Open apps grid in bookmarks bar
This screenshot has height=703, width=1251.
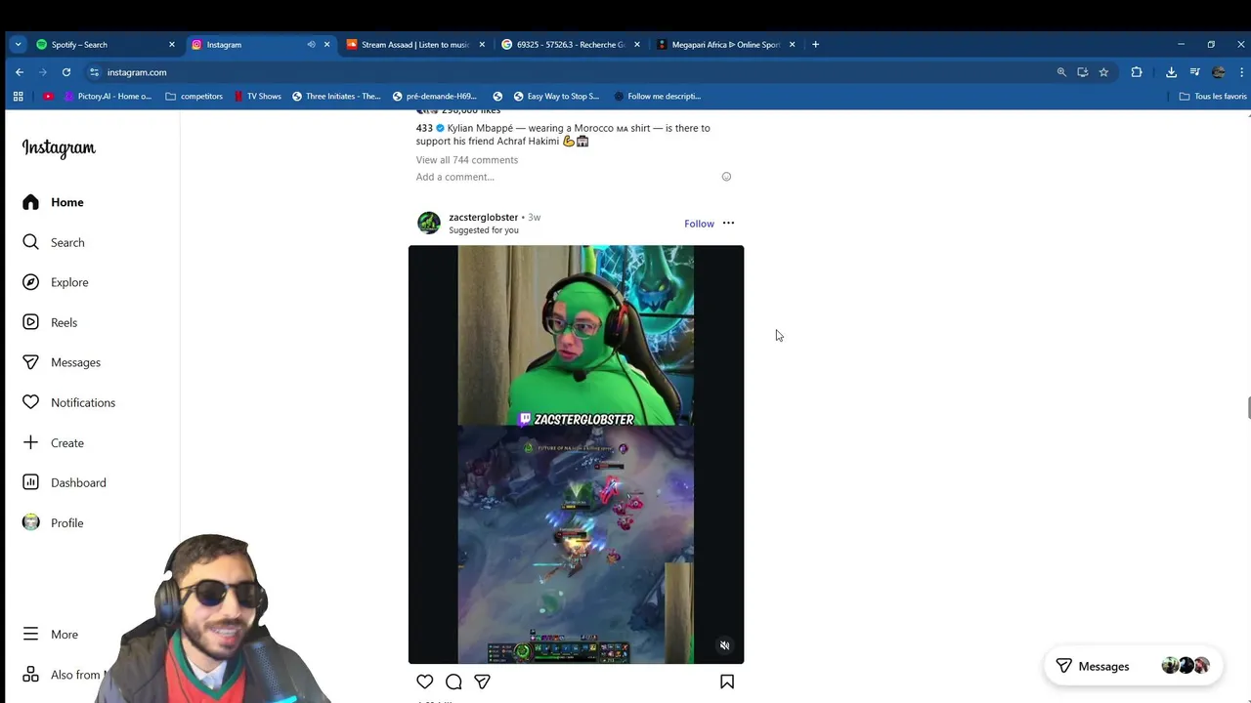(18, 96)
